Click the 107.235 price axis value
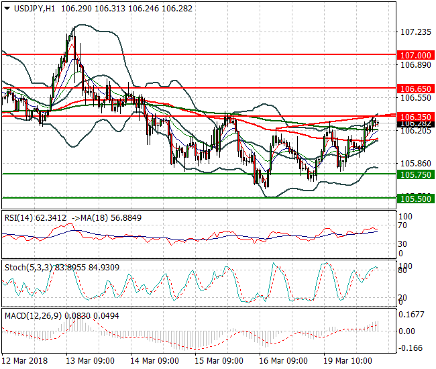Screen dimensions: 436x369 coord(416,32)
